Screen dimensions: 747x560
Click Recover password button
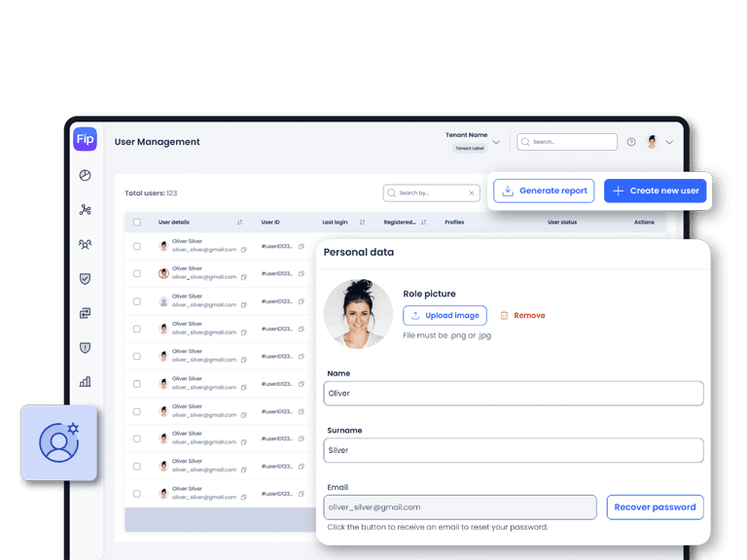[x=655, y=507]
